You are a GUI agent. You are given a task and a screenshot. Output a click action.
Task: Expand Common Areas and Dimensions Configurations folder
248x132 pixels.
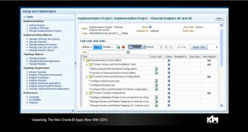(87, 77)
